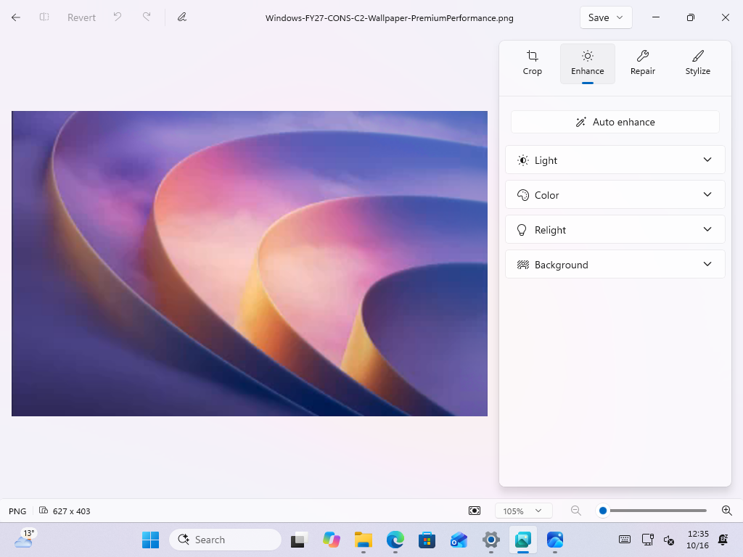Undo the last edit
743x557 pixels.
118,17
